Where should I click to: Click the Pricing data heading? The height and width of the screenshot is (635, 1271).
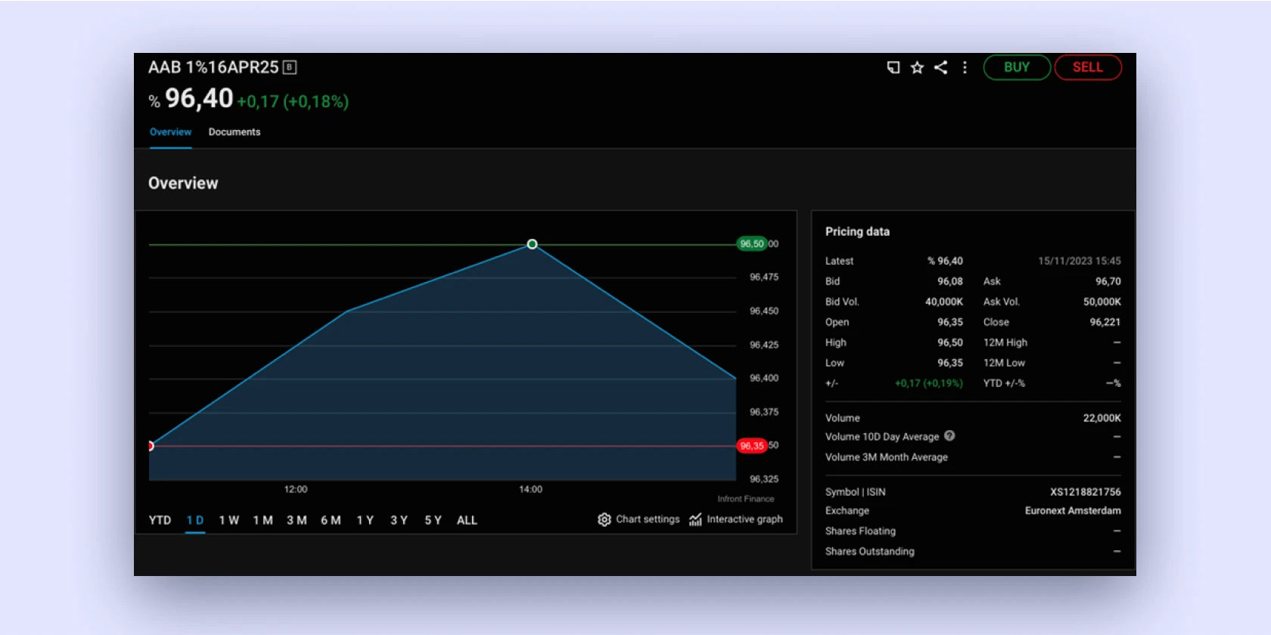857,231
